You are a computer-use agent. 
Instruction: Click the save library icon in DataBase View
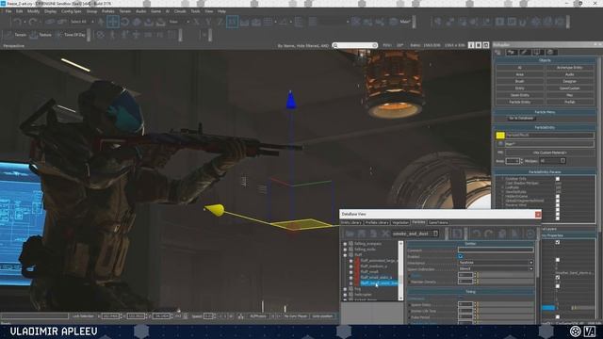pyautogui.click(x=362, y=234)
